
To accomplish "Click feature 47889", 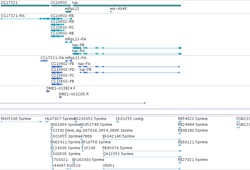I will (86, 137).
